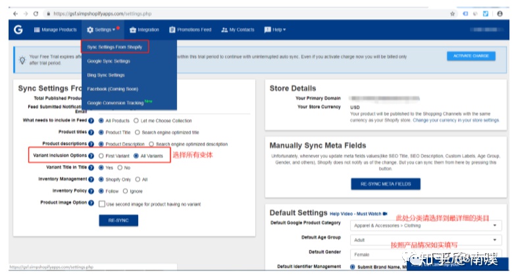Reload the page with the refresh icon
512x280 pixels.
click(x=36, y=14)
